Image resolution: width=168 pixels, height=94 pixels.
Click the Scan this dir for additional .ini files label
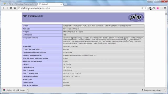tap(35, 58)
